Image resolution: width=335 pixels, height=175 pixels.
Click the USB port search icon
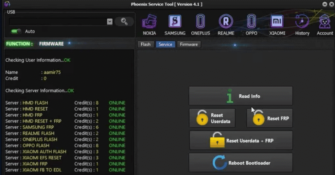click(x=124, y=22)
